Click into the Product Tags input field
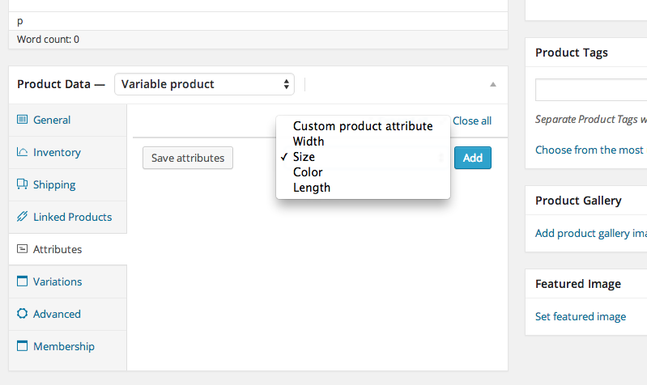Viewport: 647px width, 385px height. [591, 90]
